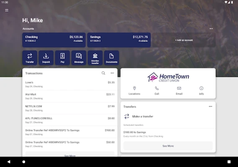Viewport: 238px width, 167px height.
Task: Search transactions with the magnifier icon
Action: coord(103,73)
